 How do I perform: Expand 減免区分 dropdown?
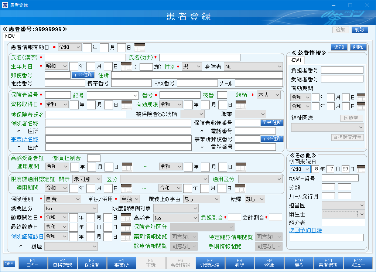click(x=71, y=208)
